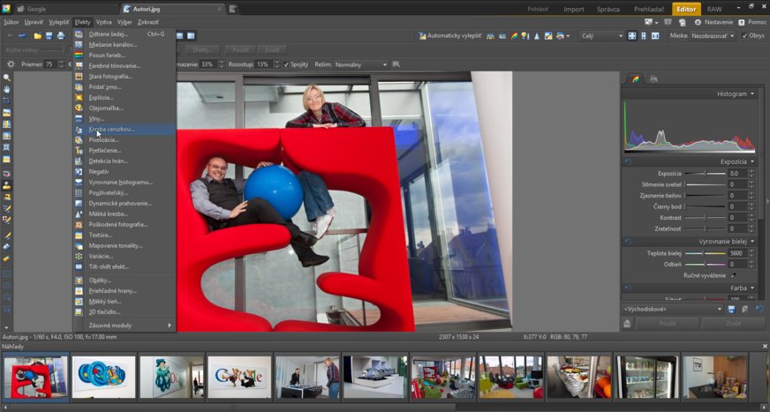Click the open folder toolbar icon
Viewport: 770px width, 412px height.
38,36
